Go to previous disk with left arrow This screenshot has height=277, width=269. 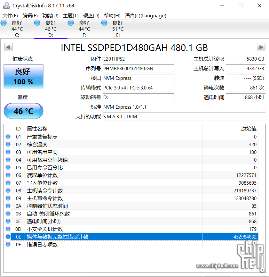tap(8, 47)
